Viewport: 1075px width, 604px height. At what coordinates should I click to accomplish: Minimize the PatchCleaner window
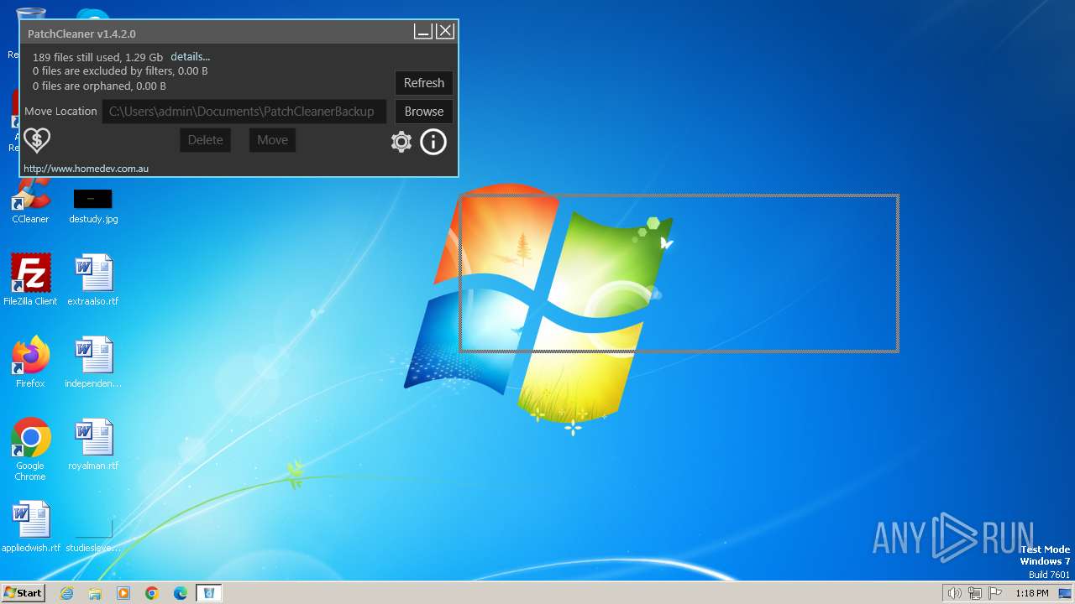pyautogui.click(x=423, y=32)
